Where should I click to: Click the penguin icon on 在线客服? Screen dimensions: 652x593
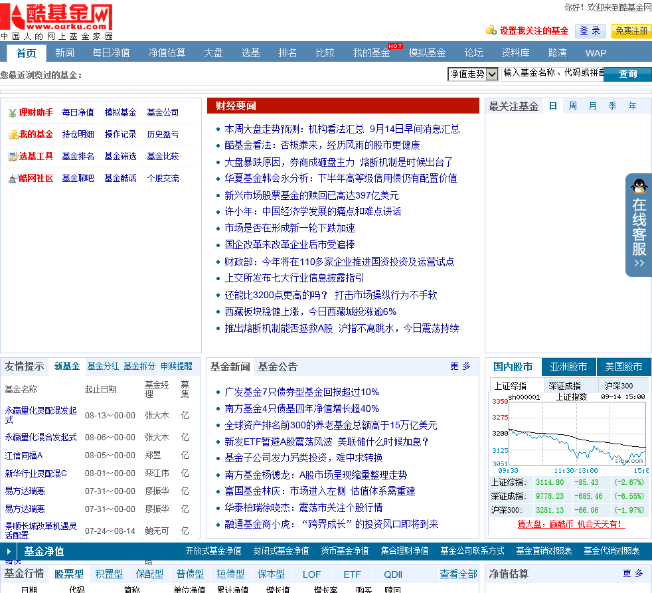639,187
